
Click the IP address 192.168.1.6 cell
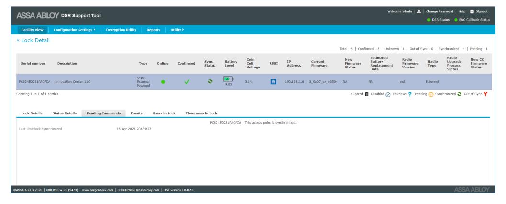(x=294, y=82)
